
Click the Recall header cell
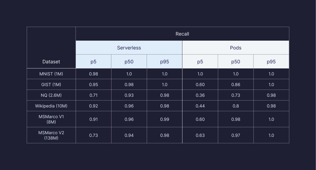point(182,34)
